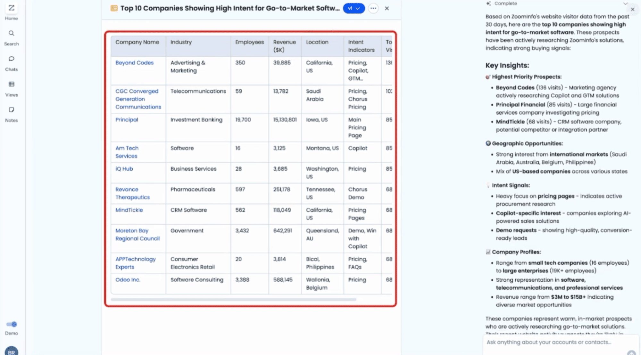Click the sparkle icon next to Complete
Screen dimensions: 641x355
[x=488, y=4]
